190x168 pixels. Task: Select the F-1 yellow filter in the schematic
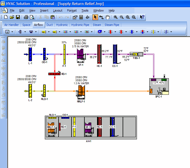64,54
